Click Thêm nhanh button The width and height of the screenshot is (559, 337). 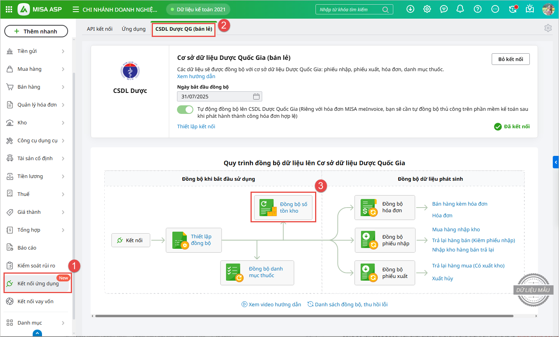[x=36, y=31]
